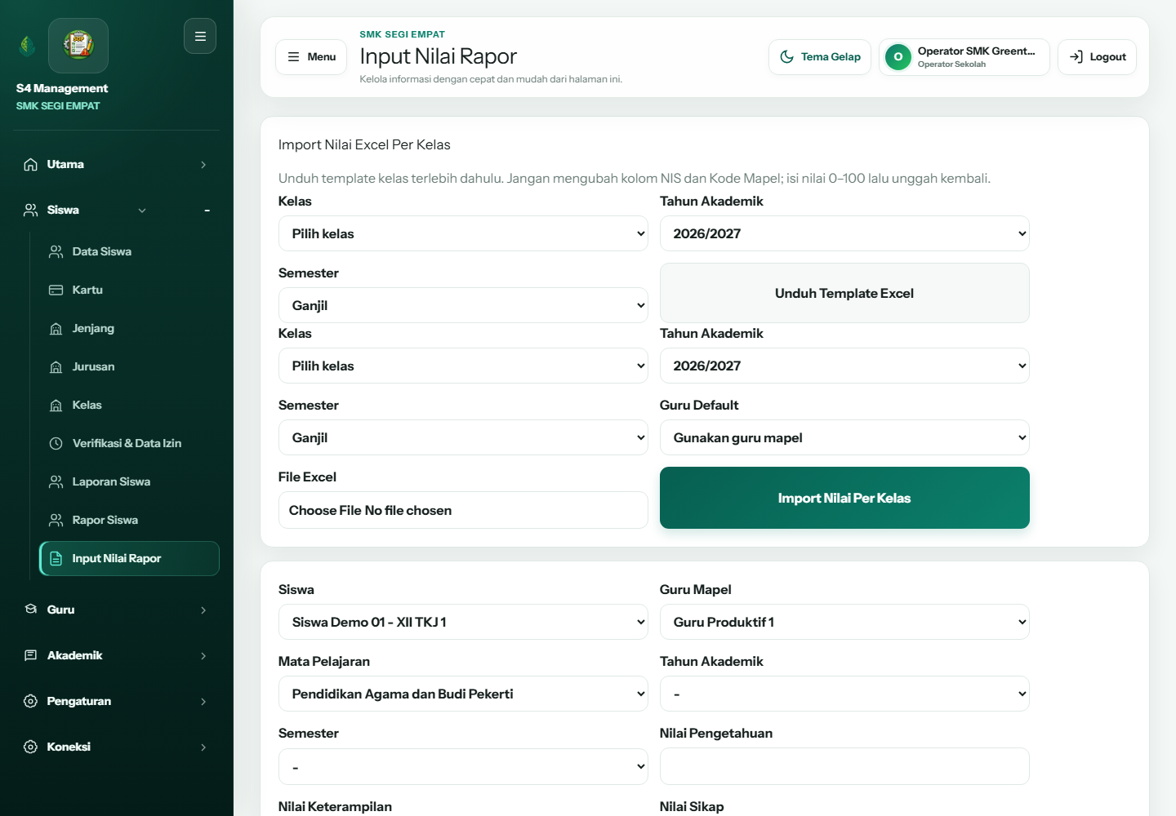1176x816 pixels.
Task: Click the moon icon in Tema Gelap
Action: click(786, 57)
